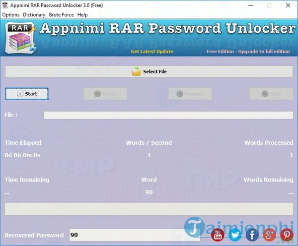Close the Appnimi RAR Password Unlocker window
This screenshot has height=246, width=298.
pos(288,5)
